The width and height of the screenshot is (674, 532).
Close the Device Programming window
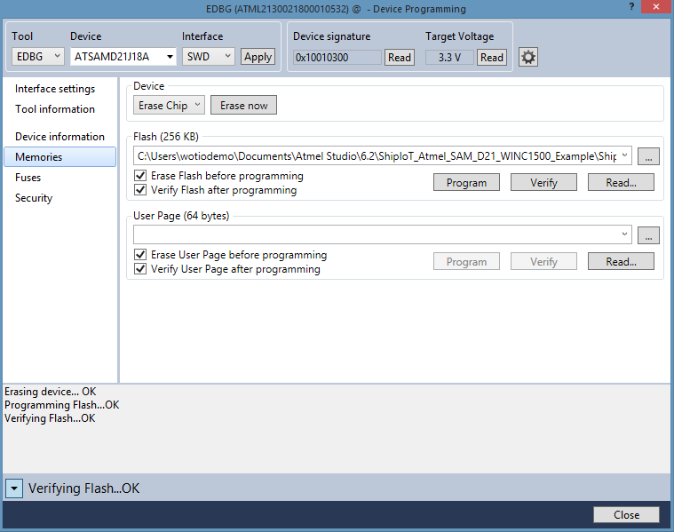656,7
